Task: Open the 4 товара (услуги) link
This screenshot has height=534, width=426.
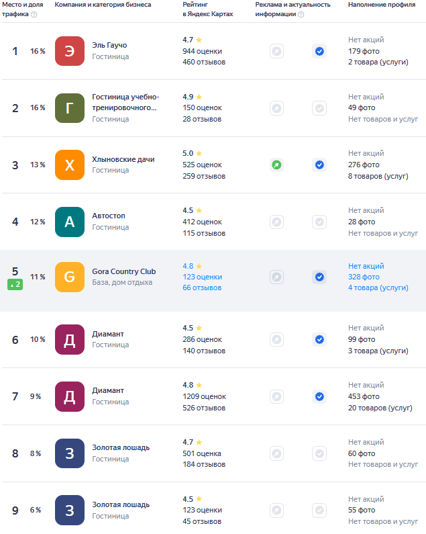Action: pos(378,287)
